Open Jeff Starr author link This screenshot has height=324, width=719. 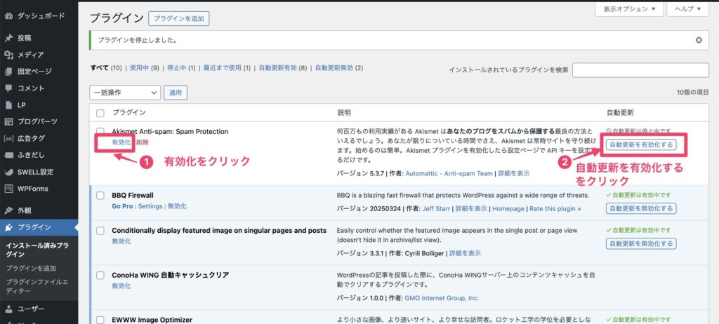pos(436,208)
